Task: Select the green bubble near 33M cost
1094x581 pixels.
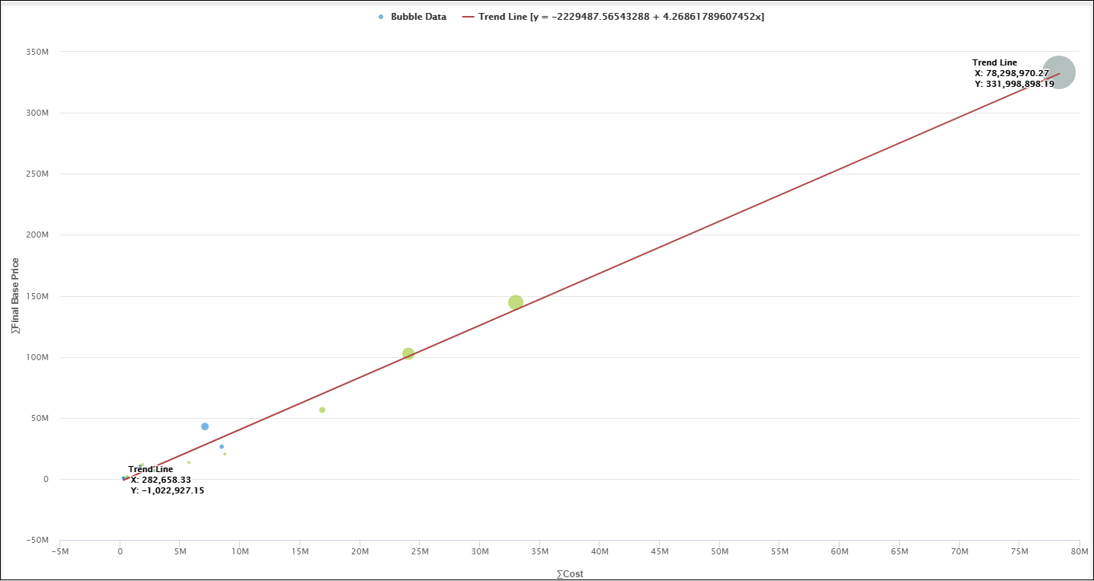Action: pos(516,302)
